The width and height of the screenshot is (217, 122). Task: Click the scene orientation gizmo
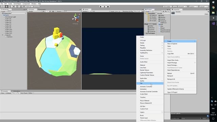tap(76, 18)
